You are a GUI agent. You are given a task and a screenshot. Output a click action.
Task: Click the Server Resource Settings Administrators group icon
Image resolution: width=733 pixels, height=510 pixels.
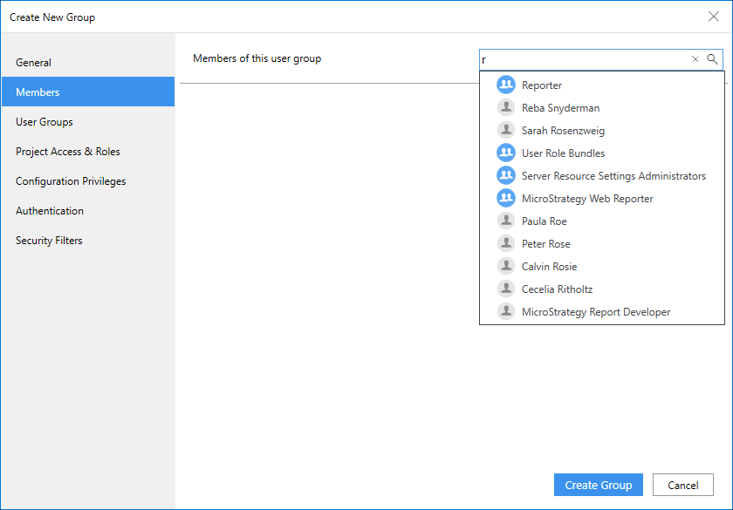pyautogui.click(x=506, y=176)
